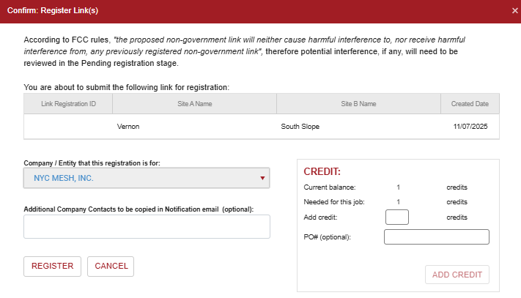Screen dimensions: 521x298
Task: Click the CREDIT panel heading
Action: (x=322, y=171)
